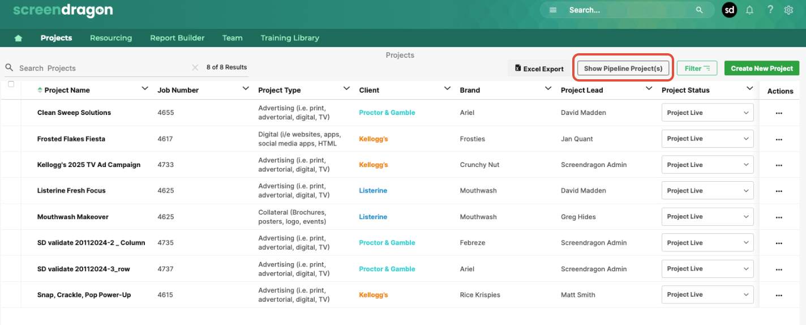
Task: Open actions menu for Clean Sweep Solutions
Action: (x=779, y=113)
